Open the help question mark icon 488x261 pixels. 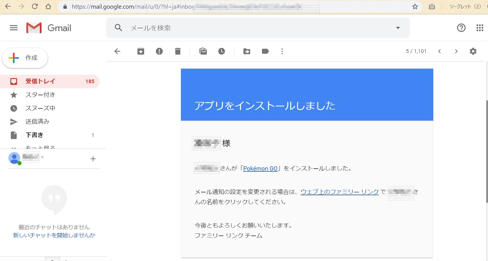pyautogui.click(x=461, y=28)
